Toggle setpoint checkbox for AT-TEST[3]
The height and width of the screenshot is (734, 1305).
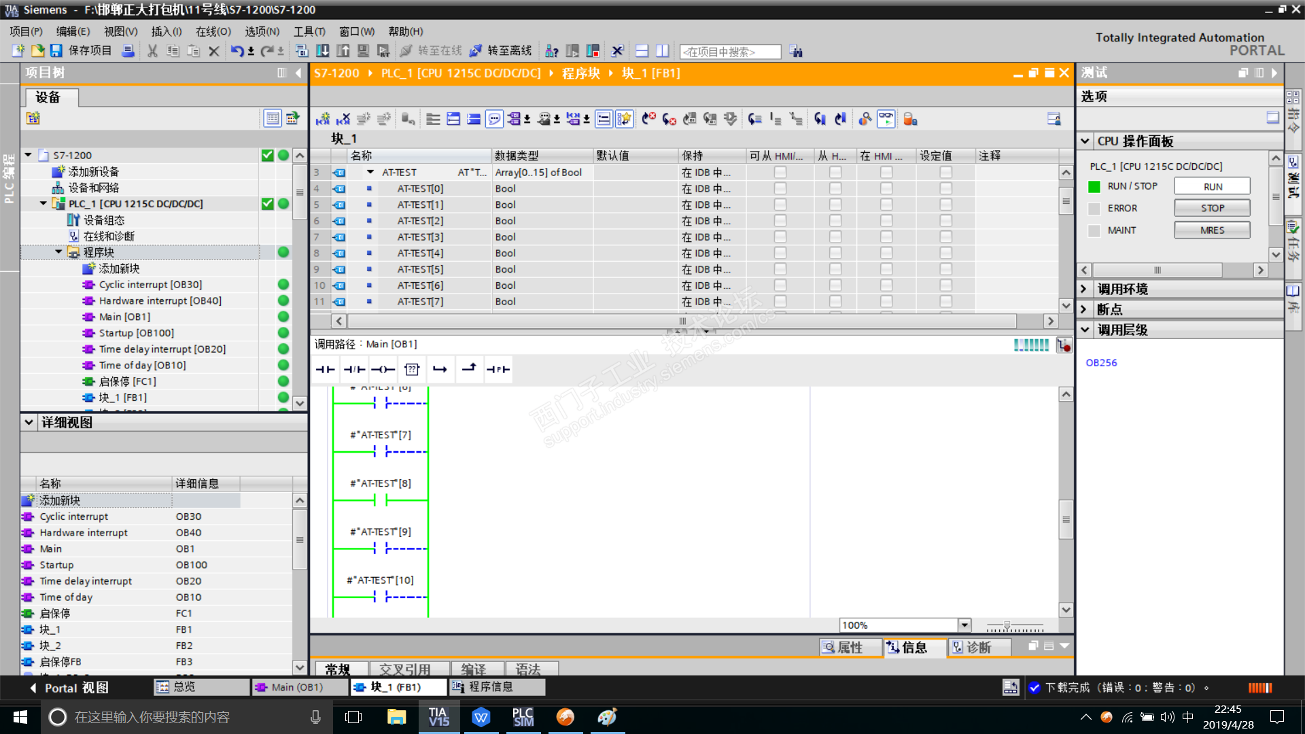tap(945, 237)
